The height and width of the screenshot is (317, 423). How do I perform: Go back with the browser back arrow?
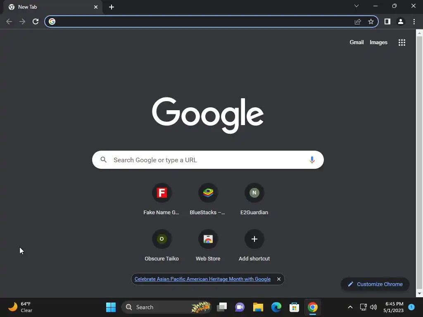[x=9, y=21]
